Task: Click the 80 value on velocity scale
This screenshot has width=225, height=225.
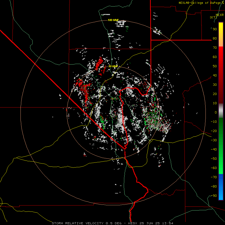Action: point(215,38)
